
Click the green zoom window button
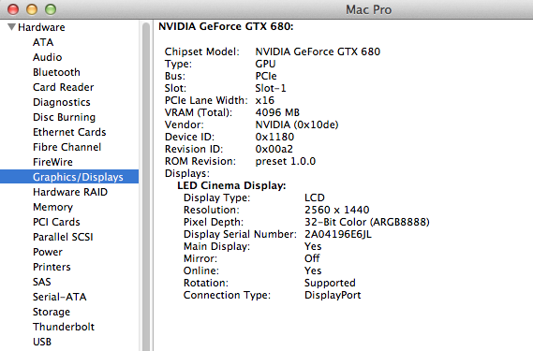pos(51,9)
